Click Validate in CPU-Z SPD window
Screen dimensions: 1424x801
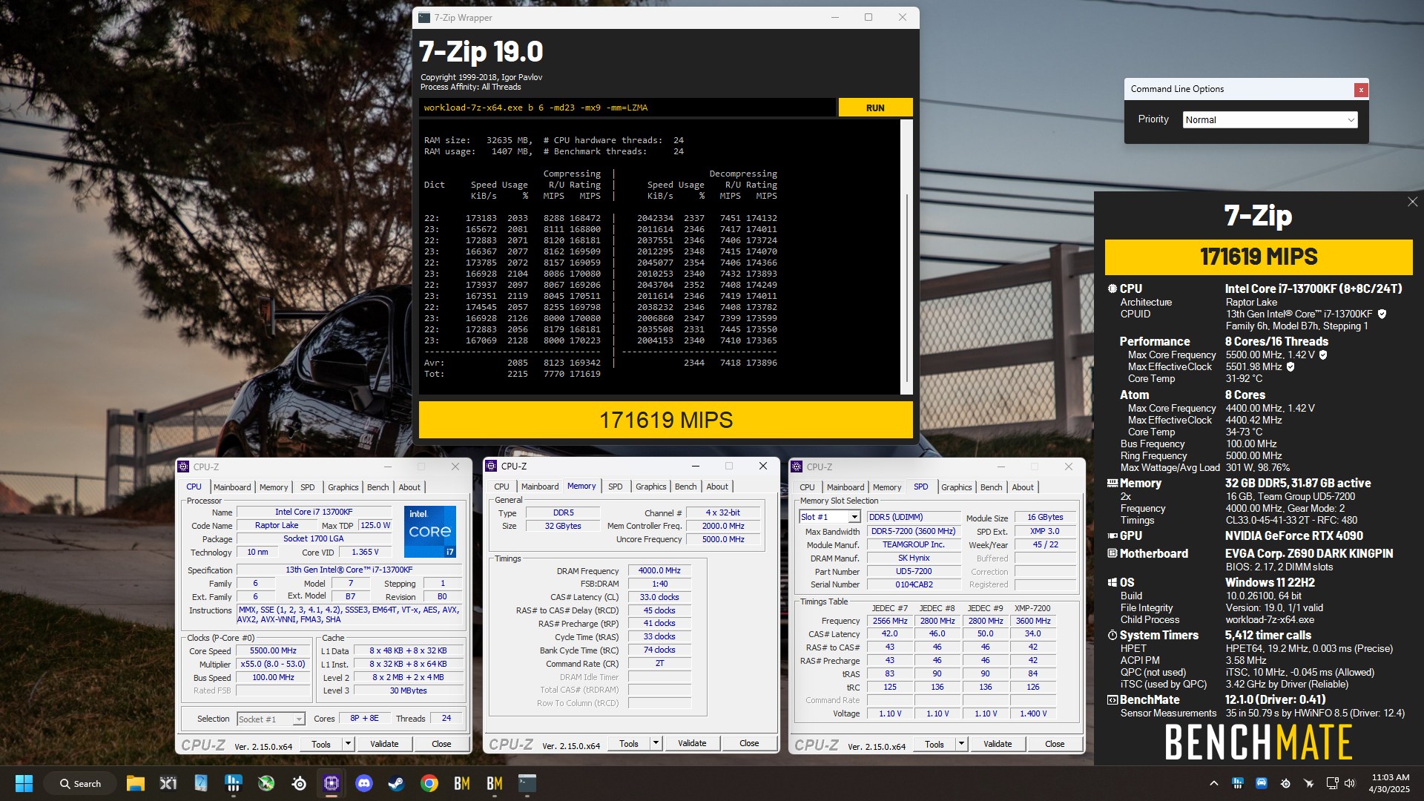[x=998, y=744]
